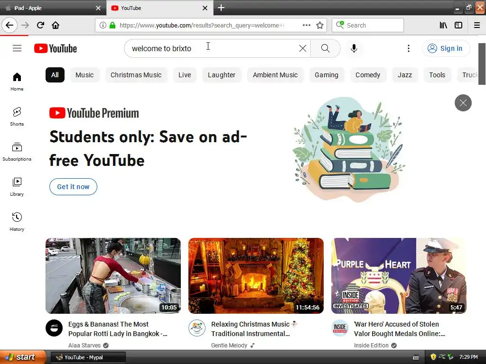Select the Tools filter chip
This screenshot has width=486, height=364.
point(437,75)
